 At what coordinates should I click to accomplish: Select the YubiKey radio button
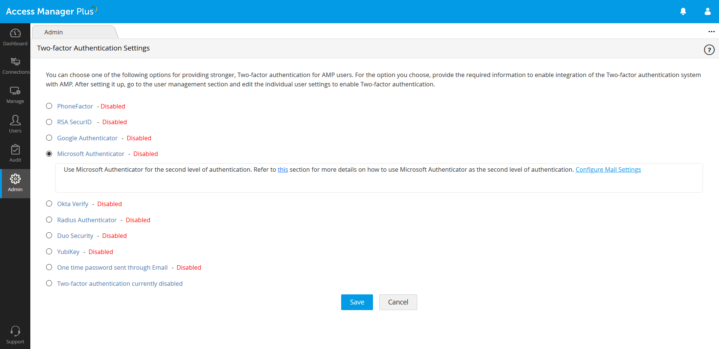(49, 251)
